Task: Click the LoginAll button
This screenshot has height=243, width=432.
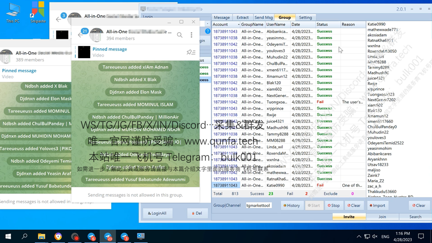Action: click(x=157, y=213)
